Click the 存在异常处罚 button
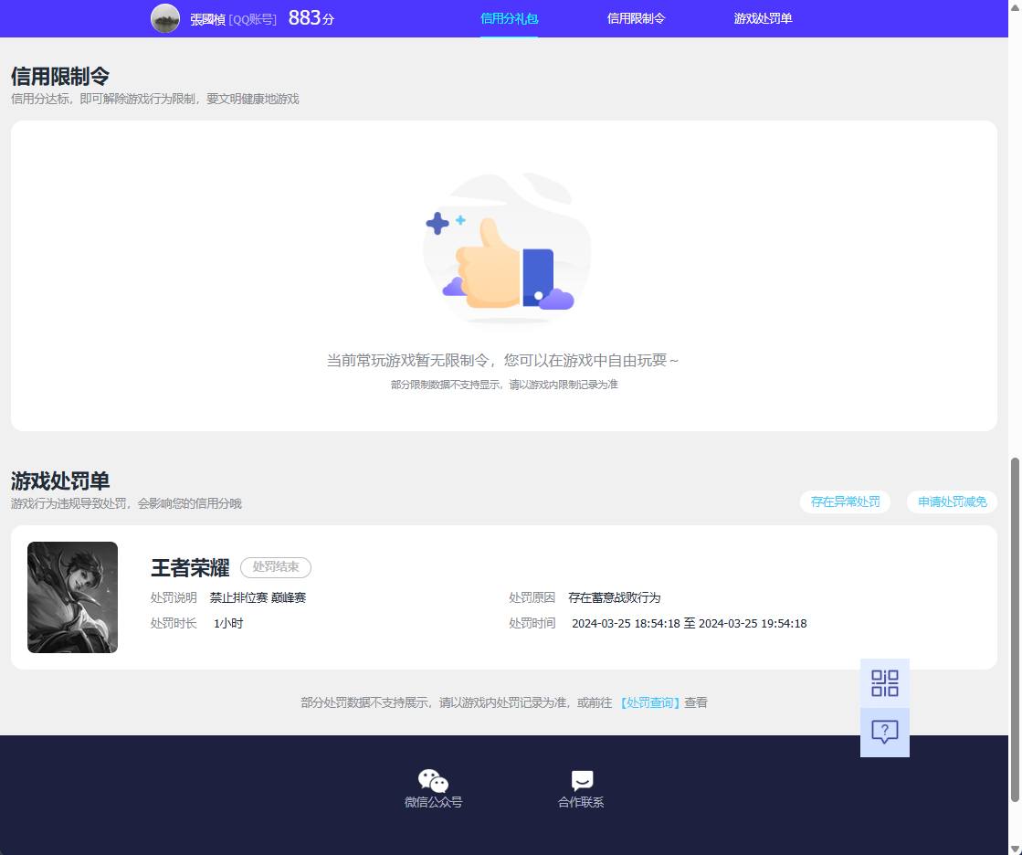This screenshot has height=855, width=1022. click(x=845, y=501)
